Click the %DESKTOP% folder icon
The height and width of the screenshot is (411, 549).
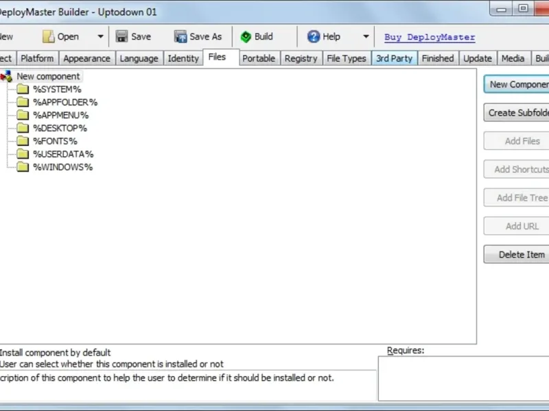pyautogui.click(x=23, y=128)
